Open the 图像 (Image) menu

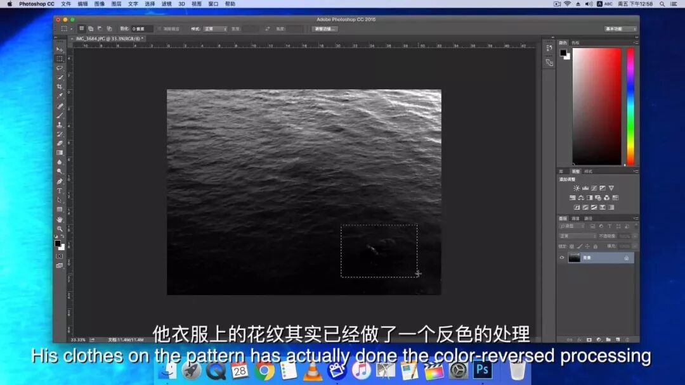pyautogui.click(x=100, y=4)
